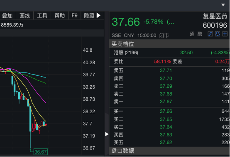Click the stock code 600196
The width and height of the screenshot is (230, 157).
[215, 25]
